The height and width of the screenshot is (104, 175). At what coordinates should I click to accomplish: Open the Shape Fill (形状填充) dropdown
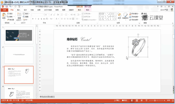pyautogui.click(x=134, y=14)
